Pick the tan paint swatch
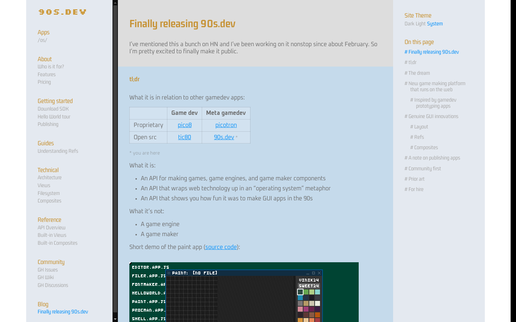 pyautogui.click(x=306, y=303)
